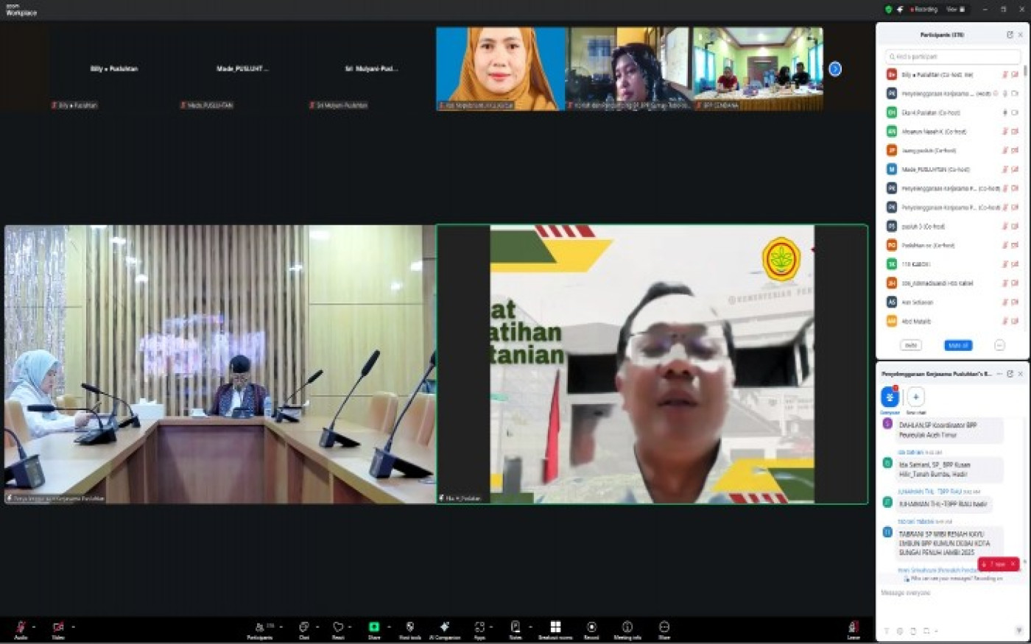The height and width of the screenshot is (644, 1031).
Task: Expand the arrow next to Video
Action: 73,627
